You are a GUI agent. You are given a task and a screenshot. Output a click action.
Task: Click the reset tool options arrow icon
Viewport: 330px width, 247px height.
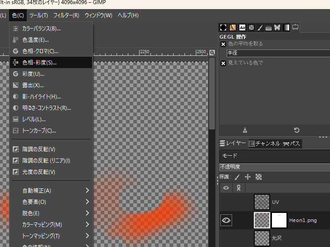pyautogui.click(x=296, y=130)
